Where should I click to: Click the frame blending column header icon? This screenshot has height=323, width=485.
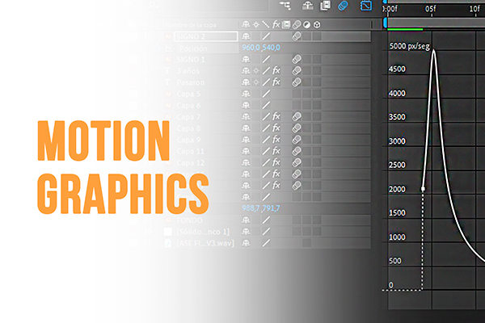click(286, 24)
